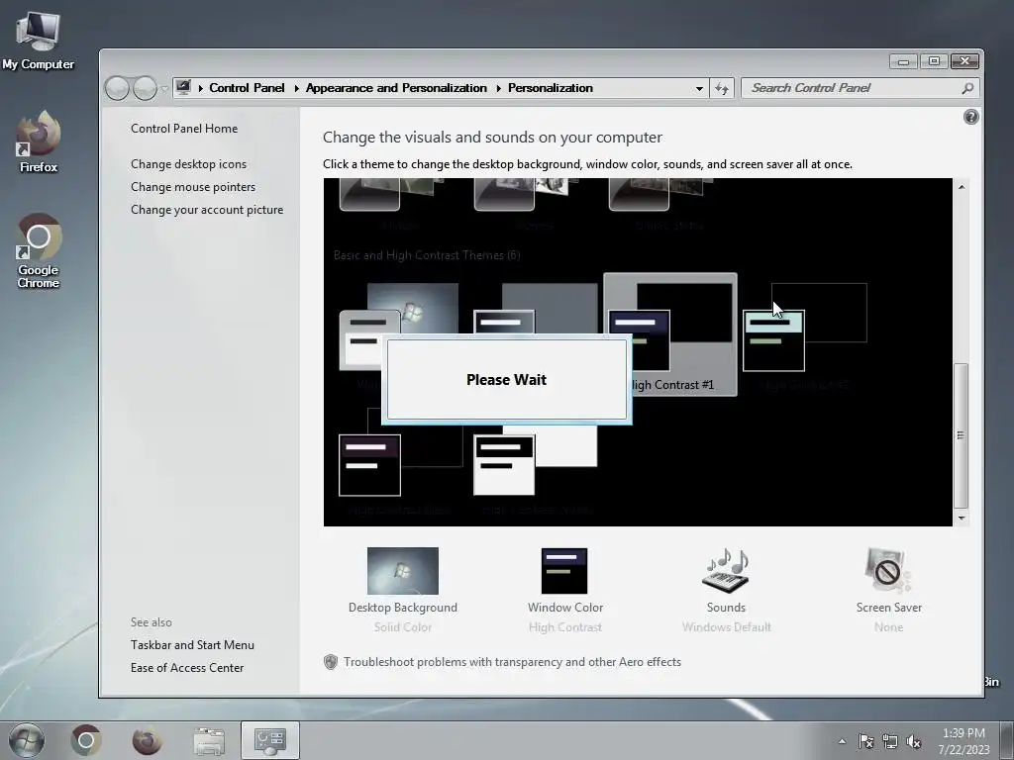The image size is (1014, 760).
Task: Open file explorer taskbar icon
Action: pos(208,740)
